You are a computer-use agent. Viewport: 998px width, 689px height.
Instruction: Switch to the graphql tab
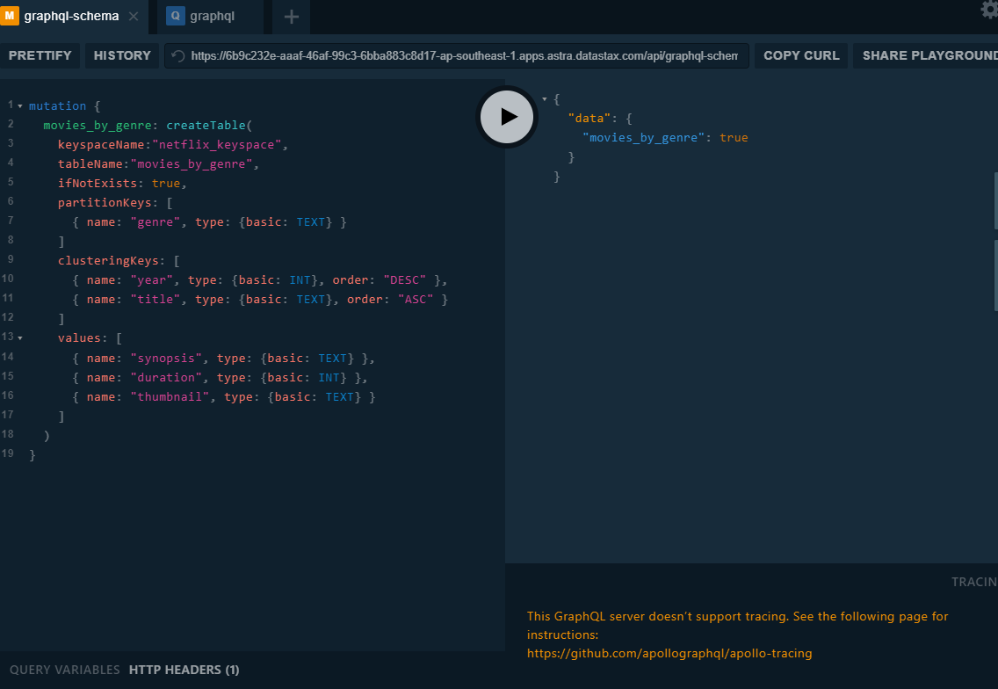click(x=211, y=16)
